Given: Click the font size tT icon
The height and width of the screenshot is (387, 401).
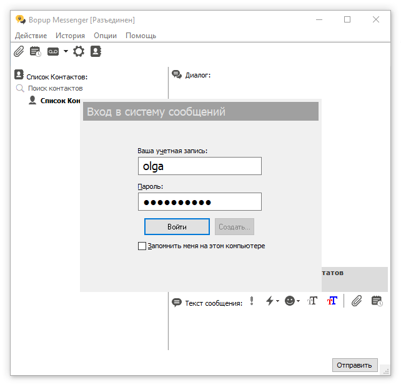Looking at the screenshot, I should coord(312,301).
